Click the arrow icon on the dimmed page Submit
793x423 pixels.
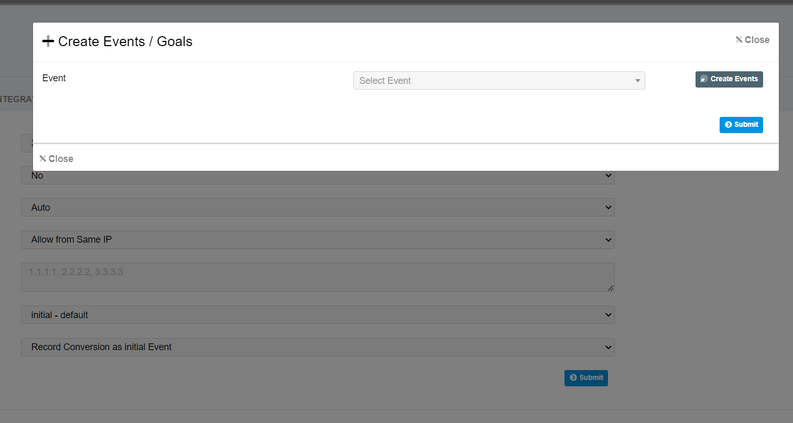573,378
